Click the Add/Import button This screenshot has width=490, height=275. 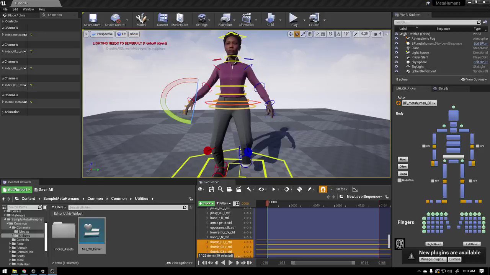coord(17,190)
